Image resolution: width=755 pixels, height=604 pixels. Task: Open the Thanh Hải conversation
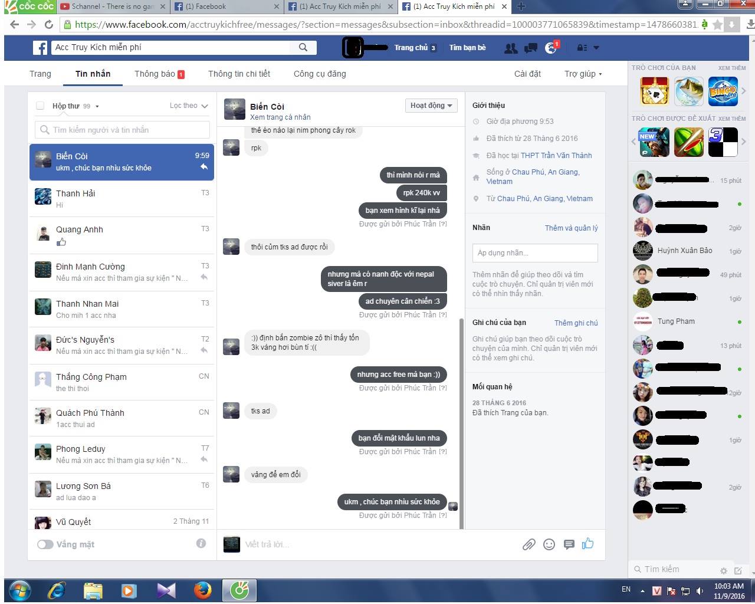121,199
